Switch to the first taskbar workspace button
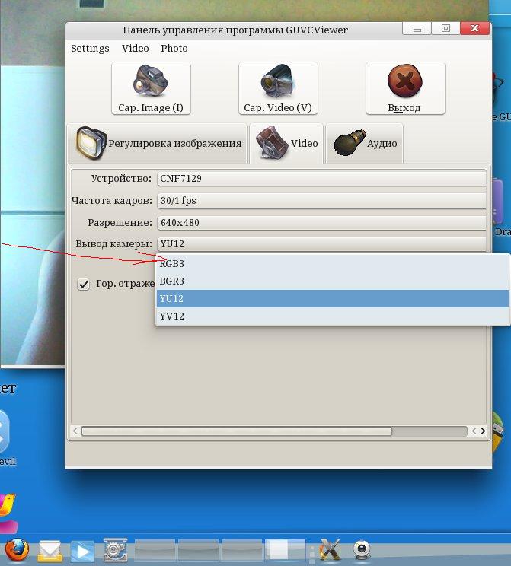The width and height of the screenshot is (511, 566). tap(155, 551)
